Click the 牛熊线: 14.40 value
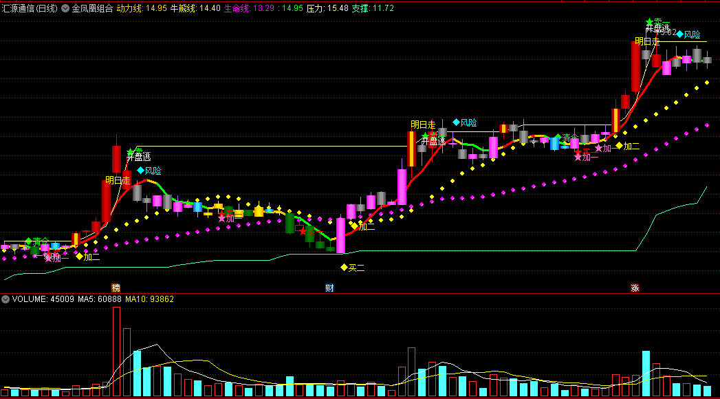 (x=195, y=8)
